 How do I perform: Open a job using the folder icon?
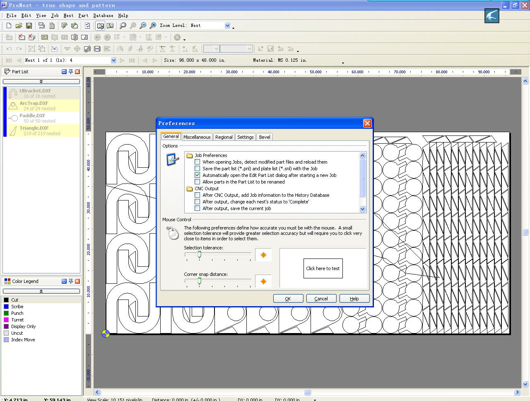(x=19, y=26)
